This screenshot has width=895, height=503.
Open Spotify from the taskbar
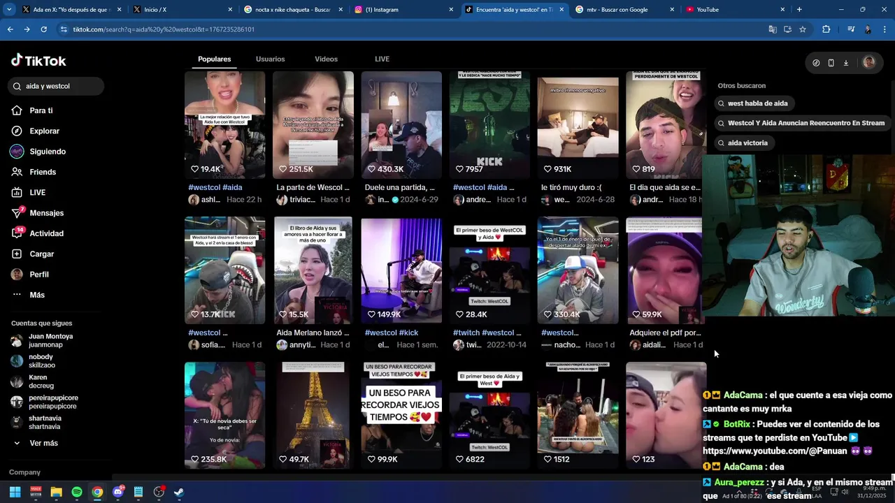[77, 492]
